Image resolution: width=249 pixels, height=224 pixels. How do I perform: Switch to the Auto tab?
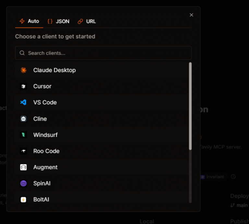point(29,21)
